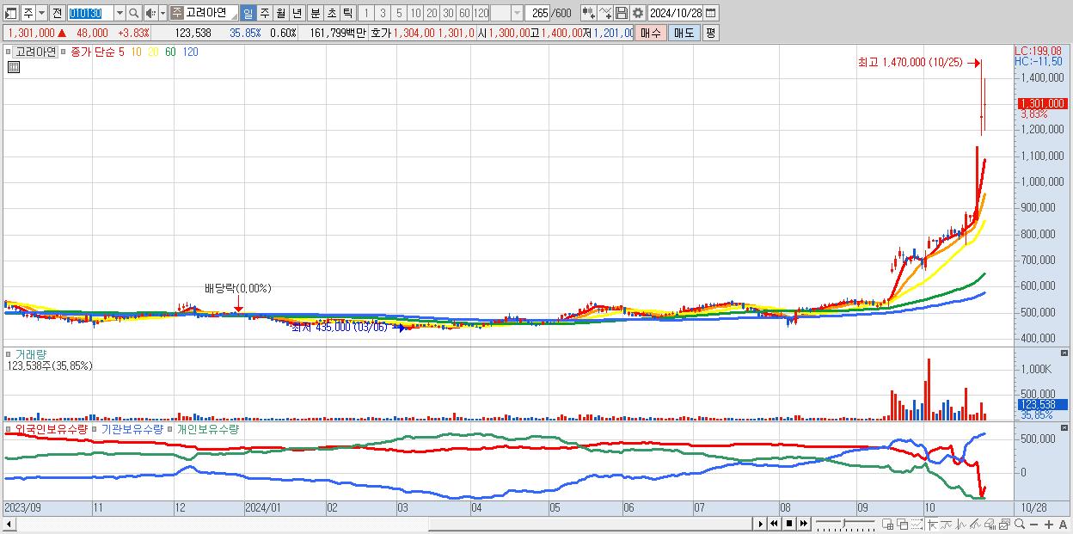Click the date field 2024/10/28

click(675, 13)
